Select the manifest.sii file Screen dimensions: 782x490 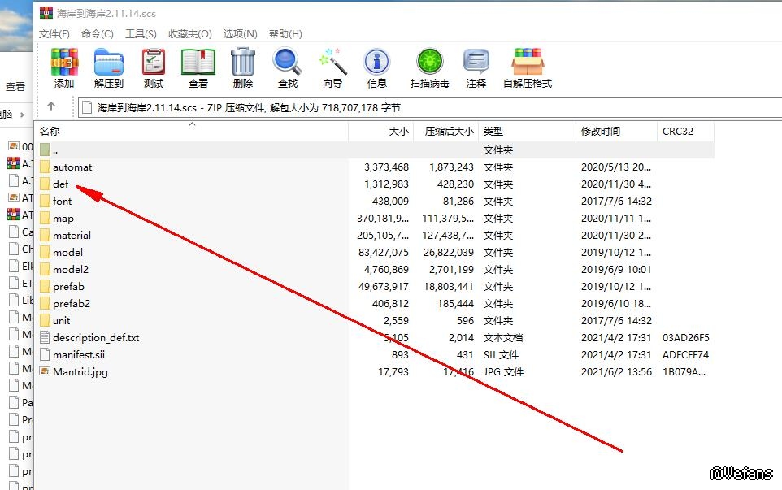78,354
